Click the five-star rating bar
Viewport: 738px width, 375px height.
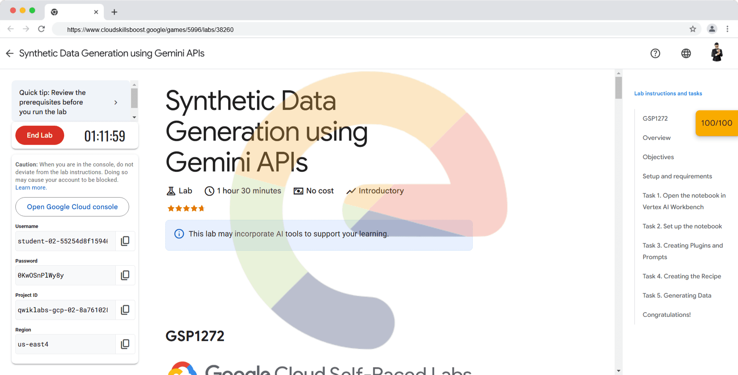186,208
